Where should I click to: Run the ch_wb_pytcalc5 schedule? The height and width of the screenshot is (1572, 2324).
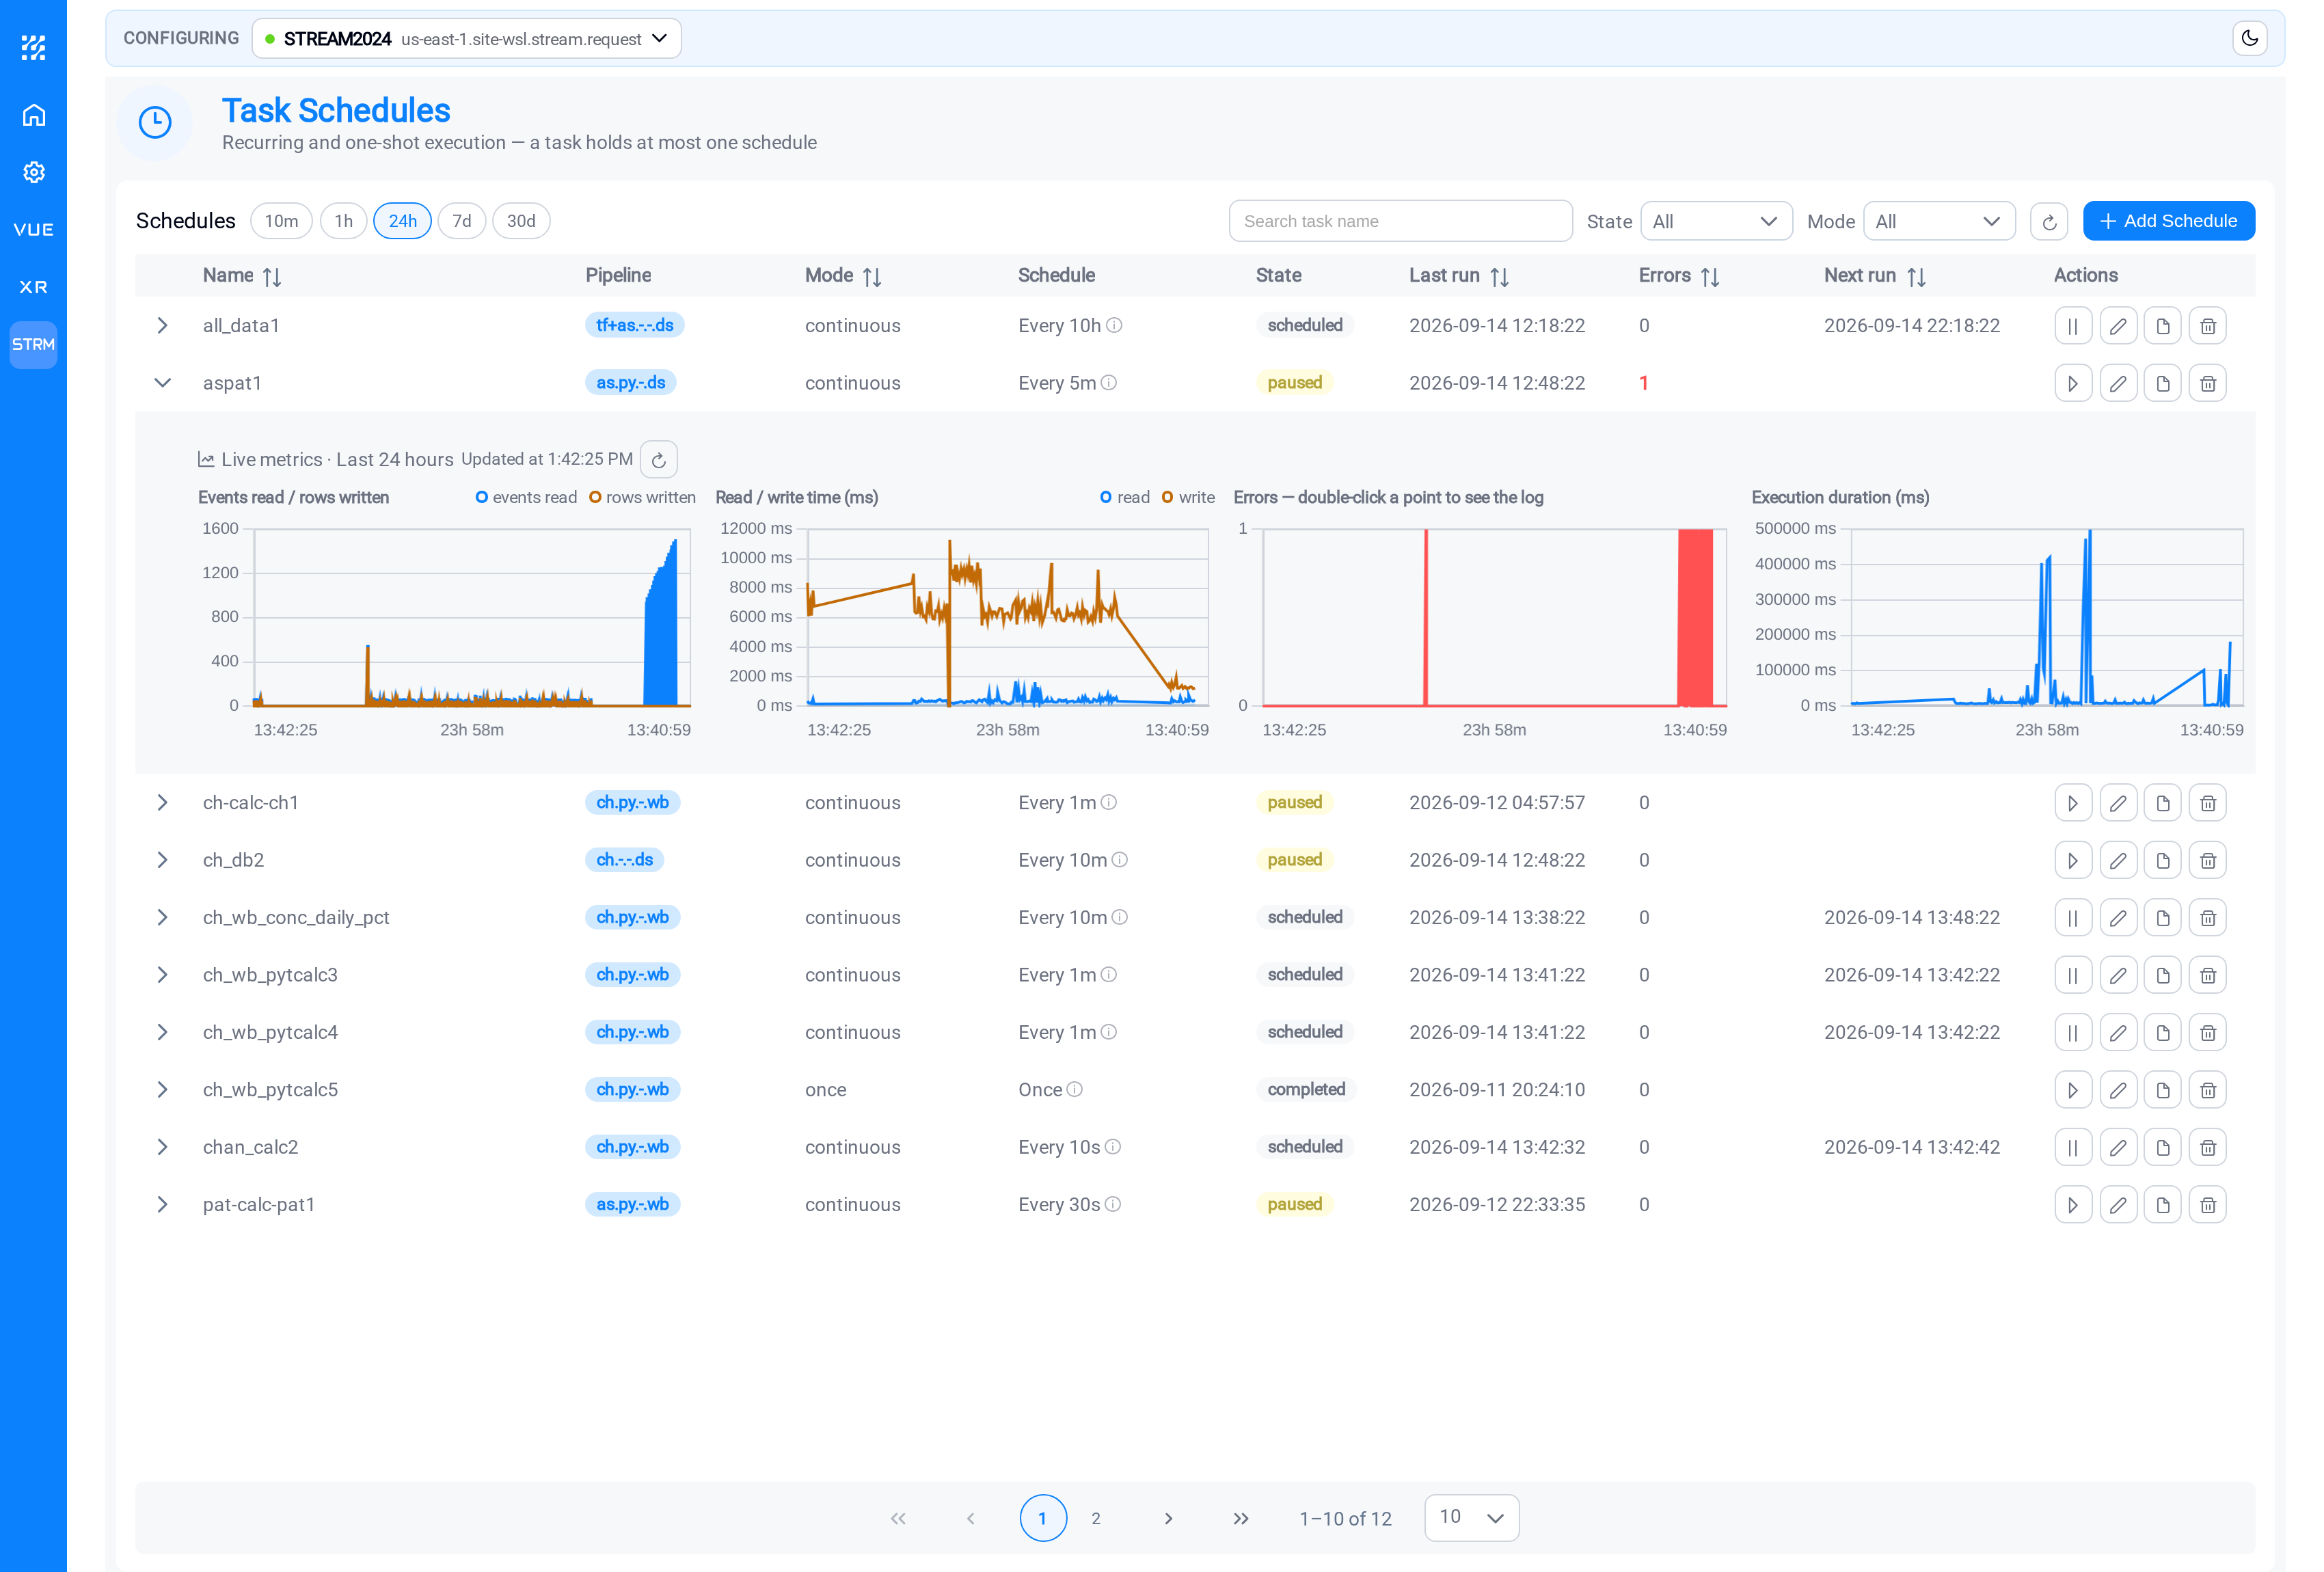tap(2073, 1090)
